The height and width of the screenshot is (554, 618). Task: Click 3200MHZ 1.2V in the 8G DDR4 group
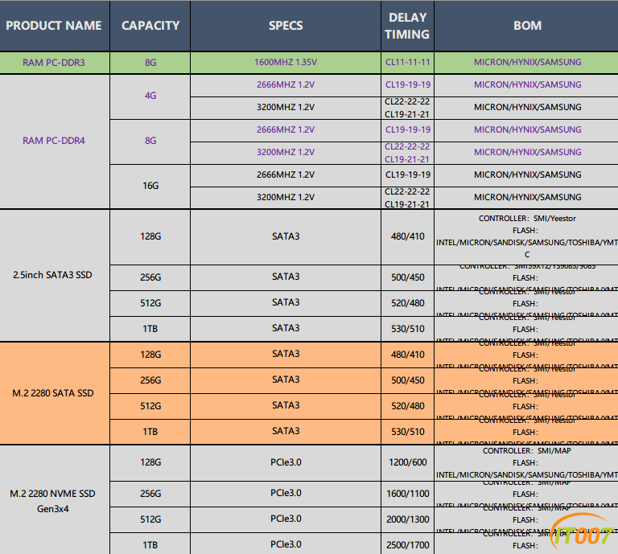[286, 152]
